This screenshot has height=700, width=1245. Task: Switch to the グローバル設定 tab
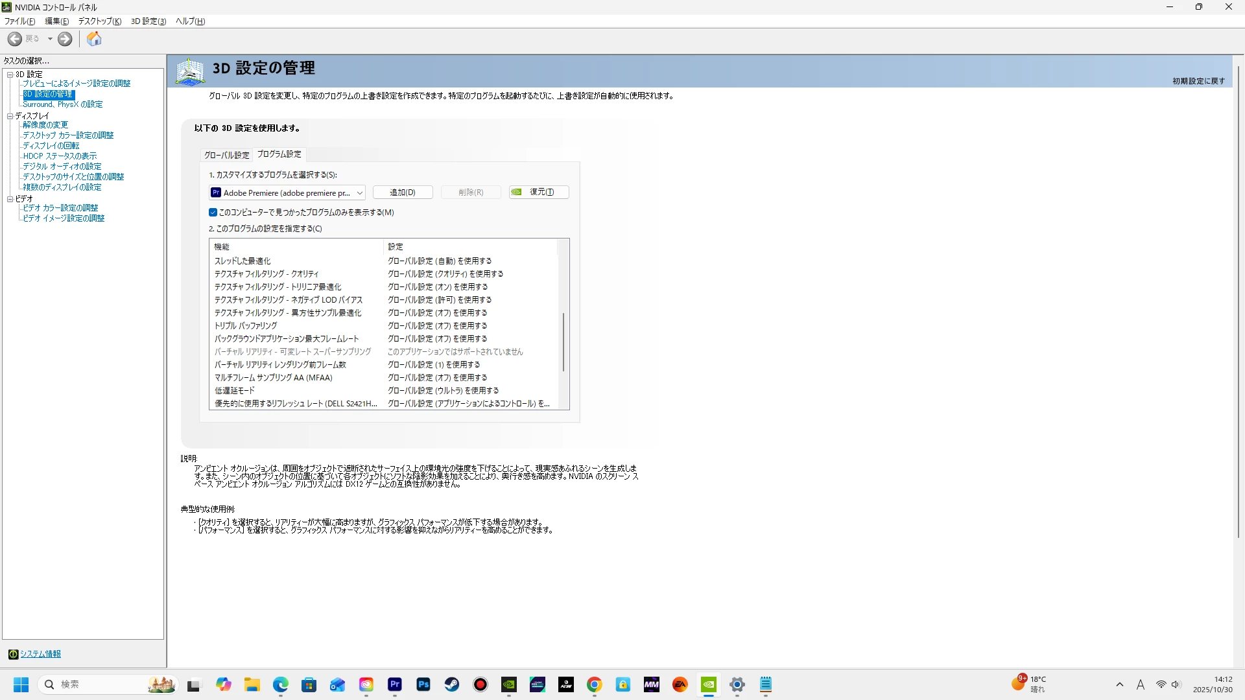click(x=226, y=155)
